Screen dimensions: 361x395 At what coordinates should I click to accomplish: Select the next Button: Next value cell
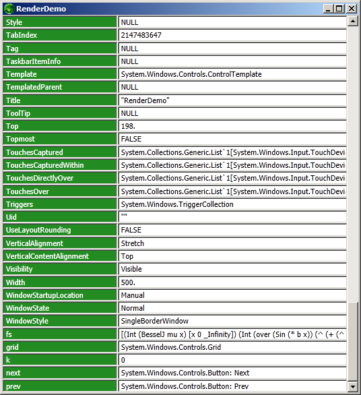coord(232,373)
